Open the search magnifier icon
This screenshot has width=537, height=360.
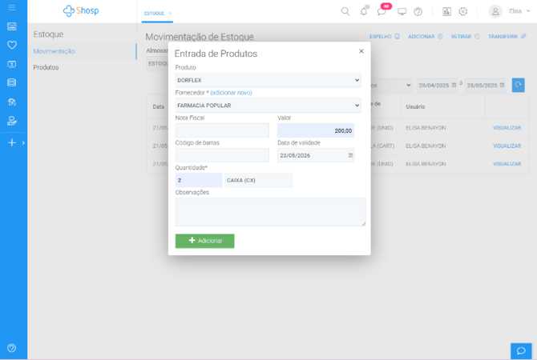click(x=345, y=12)
